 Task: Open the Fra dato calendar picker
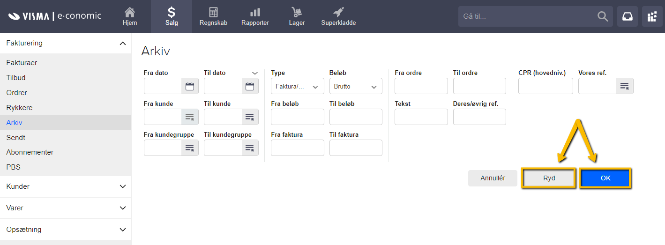click(190, 86)
